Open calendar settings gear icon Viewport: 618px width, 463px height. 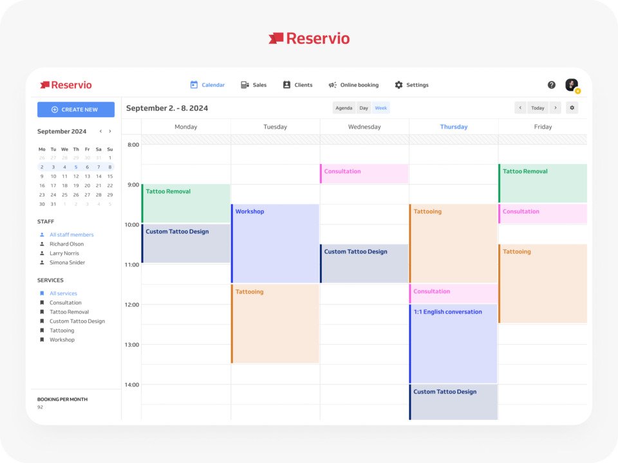(572, 108)
